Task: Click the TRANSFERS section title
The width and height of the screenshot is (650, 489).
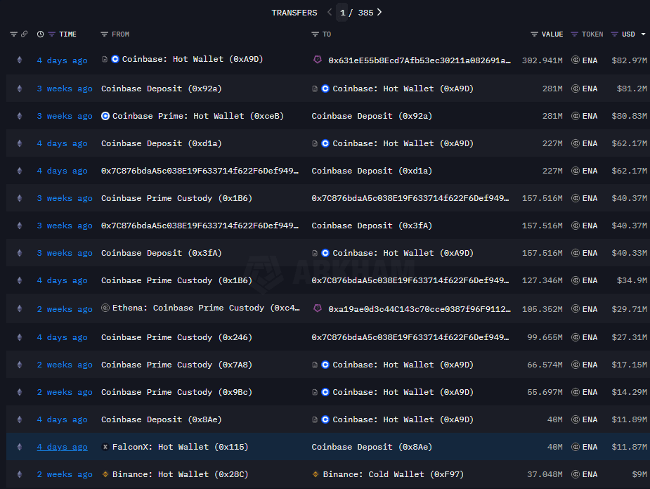Action: coord(294,13)
